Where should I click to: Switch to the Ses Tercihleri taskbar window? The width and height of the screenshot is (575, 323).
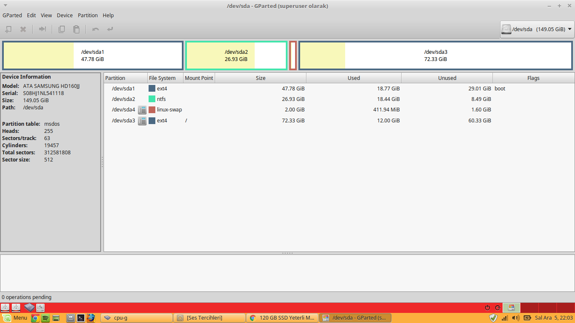(x=210, y=318)
